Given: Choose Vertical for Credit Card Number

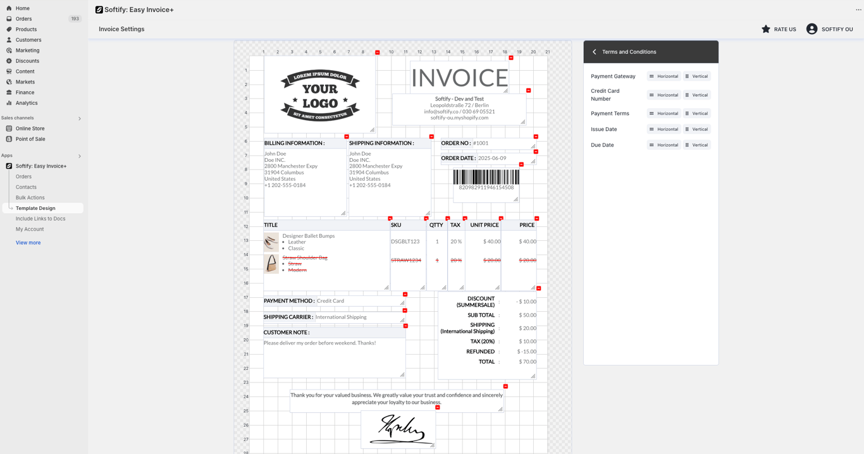Looking at the screenshot, I should coord(696,95).
